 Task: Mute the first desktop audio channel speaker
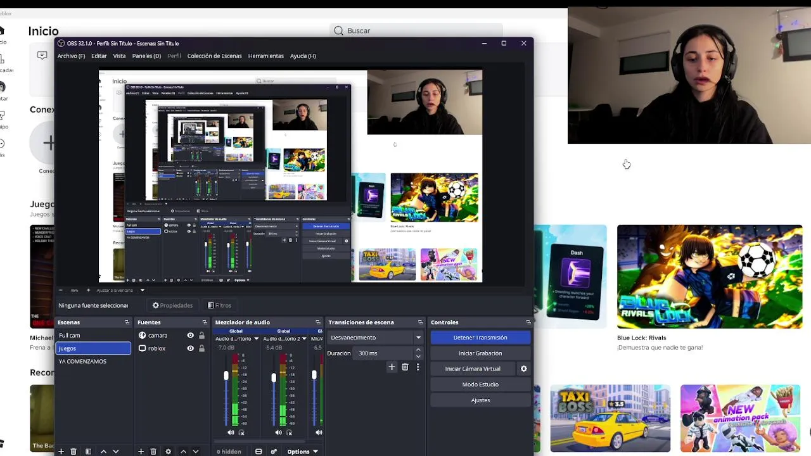tap(231, 433)
